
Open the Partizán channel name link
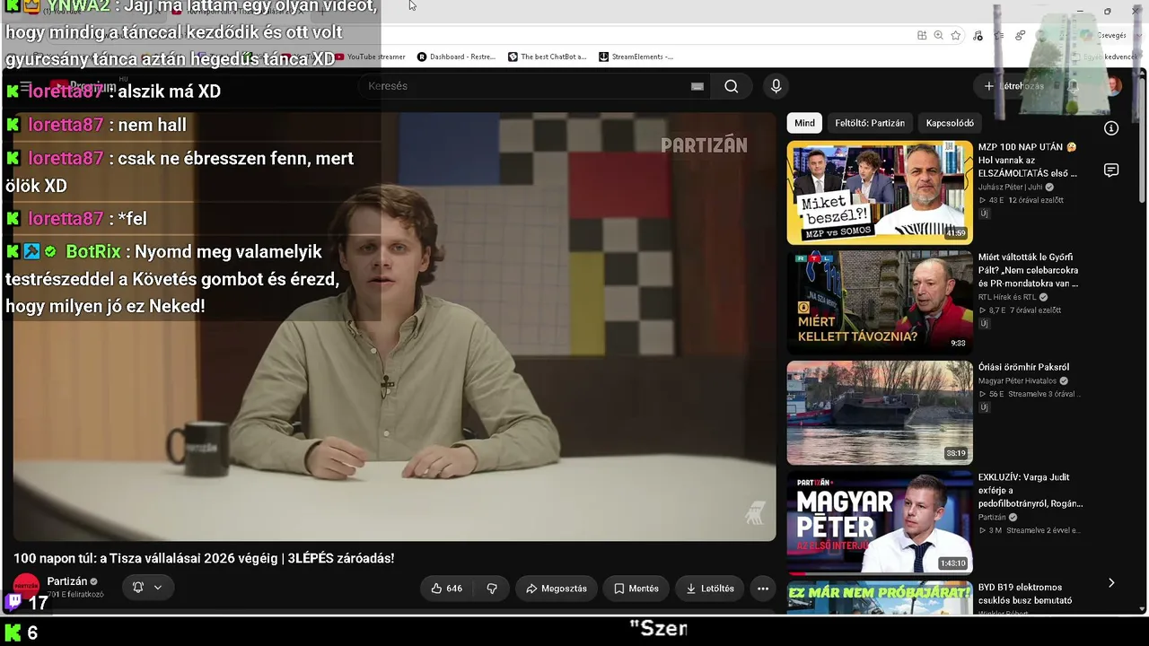coord(67,581)
